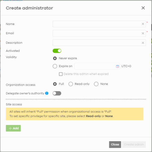
Task: Close the dialog with the top-right X
Action: coord(143,8)
